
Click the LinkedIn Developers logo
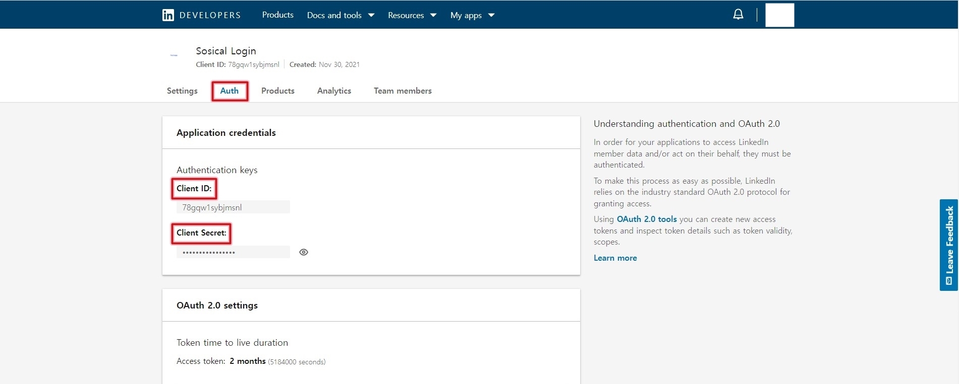click(x=201, y=15)
